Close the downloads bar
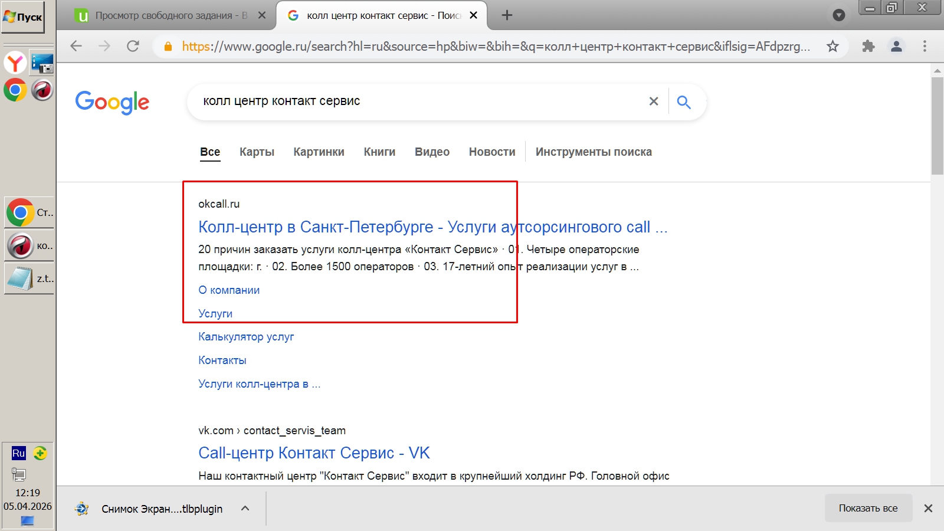 click(928, 509)
